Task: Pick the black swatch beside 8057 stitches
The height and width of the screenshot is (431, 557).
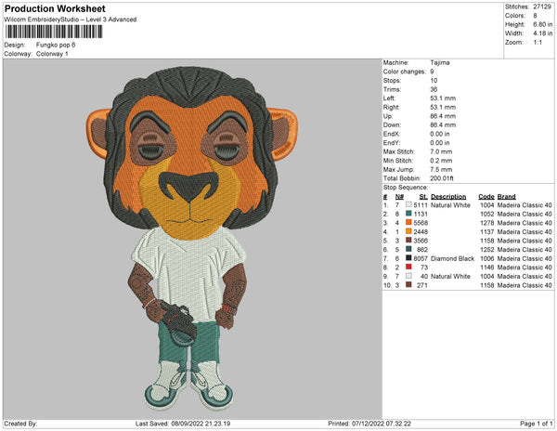Action: 408,258
